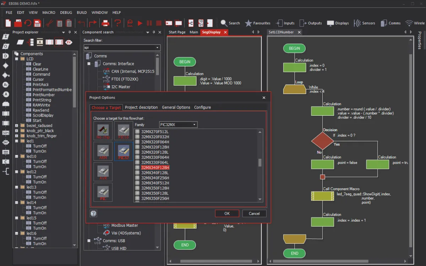The height and width of the screenshot is (266, 426).
Task: Click the Stop simulation square icon
Action: (159, 23)
